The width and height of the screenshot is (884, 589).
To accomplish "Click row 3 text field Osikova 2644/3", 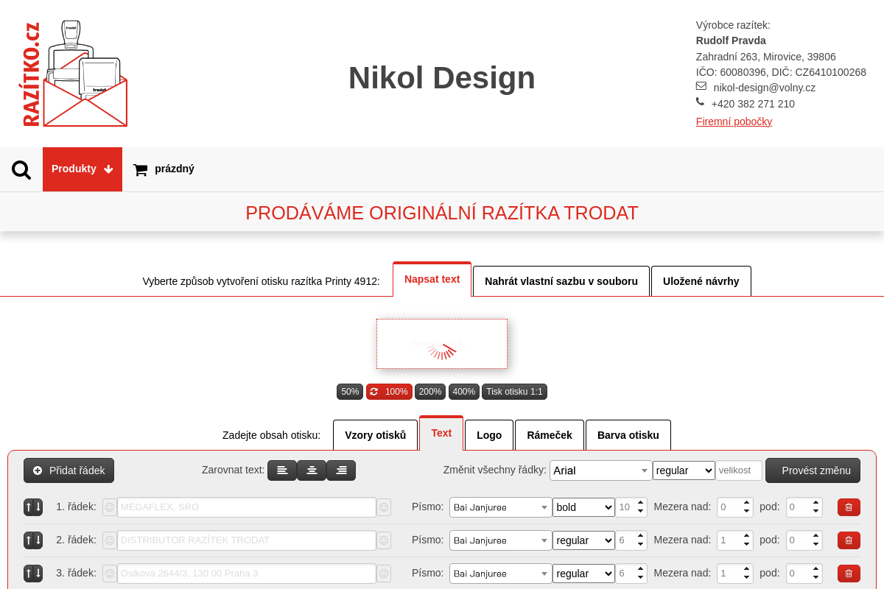I will pyautogui.click(x=247, y=573).
